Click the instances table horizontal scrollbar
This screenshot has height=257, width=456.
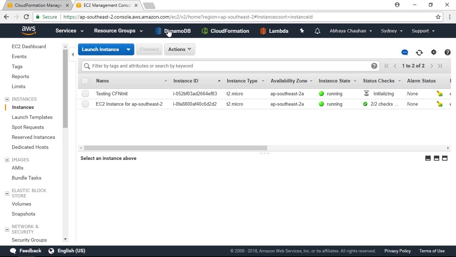[175, 148]
